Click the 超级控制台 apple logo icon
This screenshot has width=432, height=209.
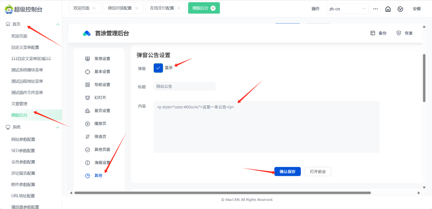[x=8, y=9]
